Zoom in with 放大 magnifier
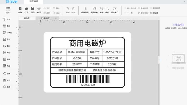Viewport: 187px width, 105px height. 101,10
